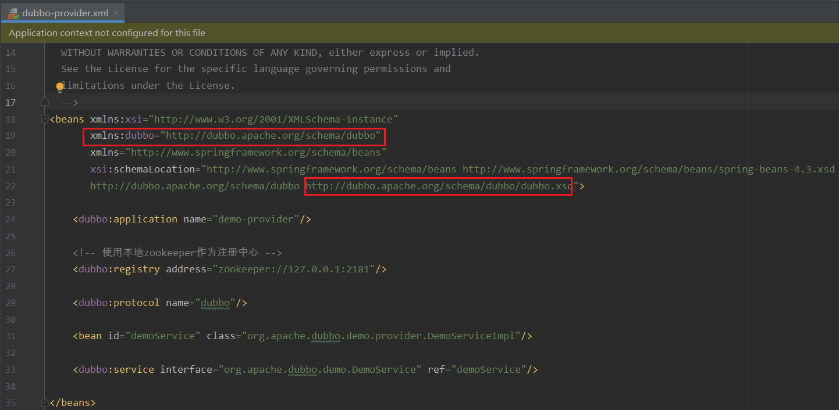Collapse the beans element at line 18
Viewport: 839px width, 410px height.
44,119
